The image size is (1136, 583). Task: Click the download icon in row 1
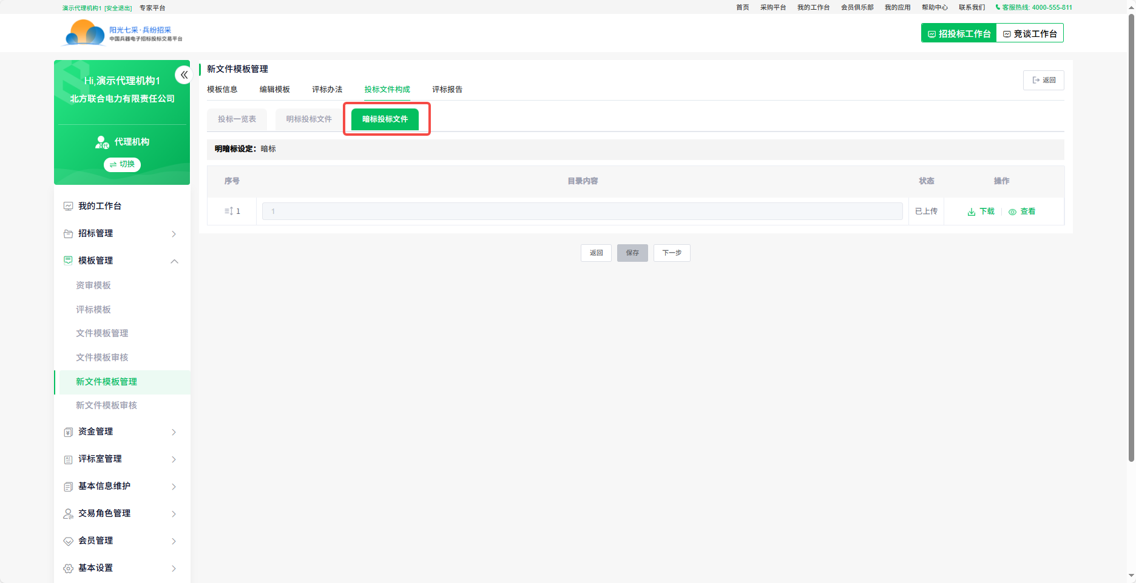972,212
